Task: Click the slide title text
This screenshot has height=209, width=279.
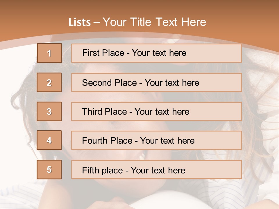Action: coord(137,22)
